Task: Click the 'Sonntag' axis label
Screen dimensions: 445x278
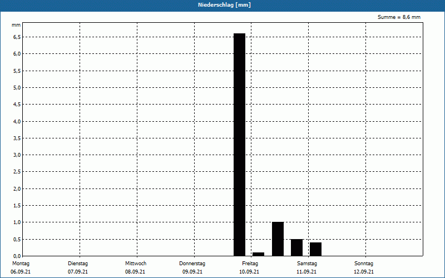Action: pyautogui.click(x=364, y=264)
